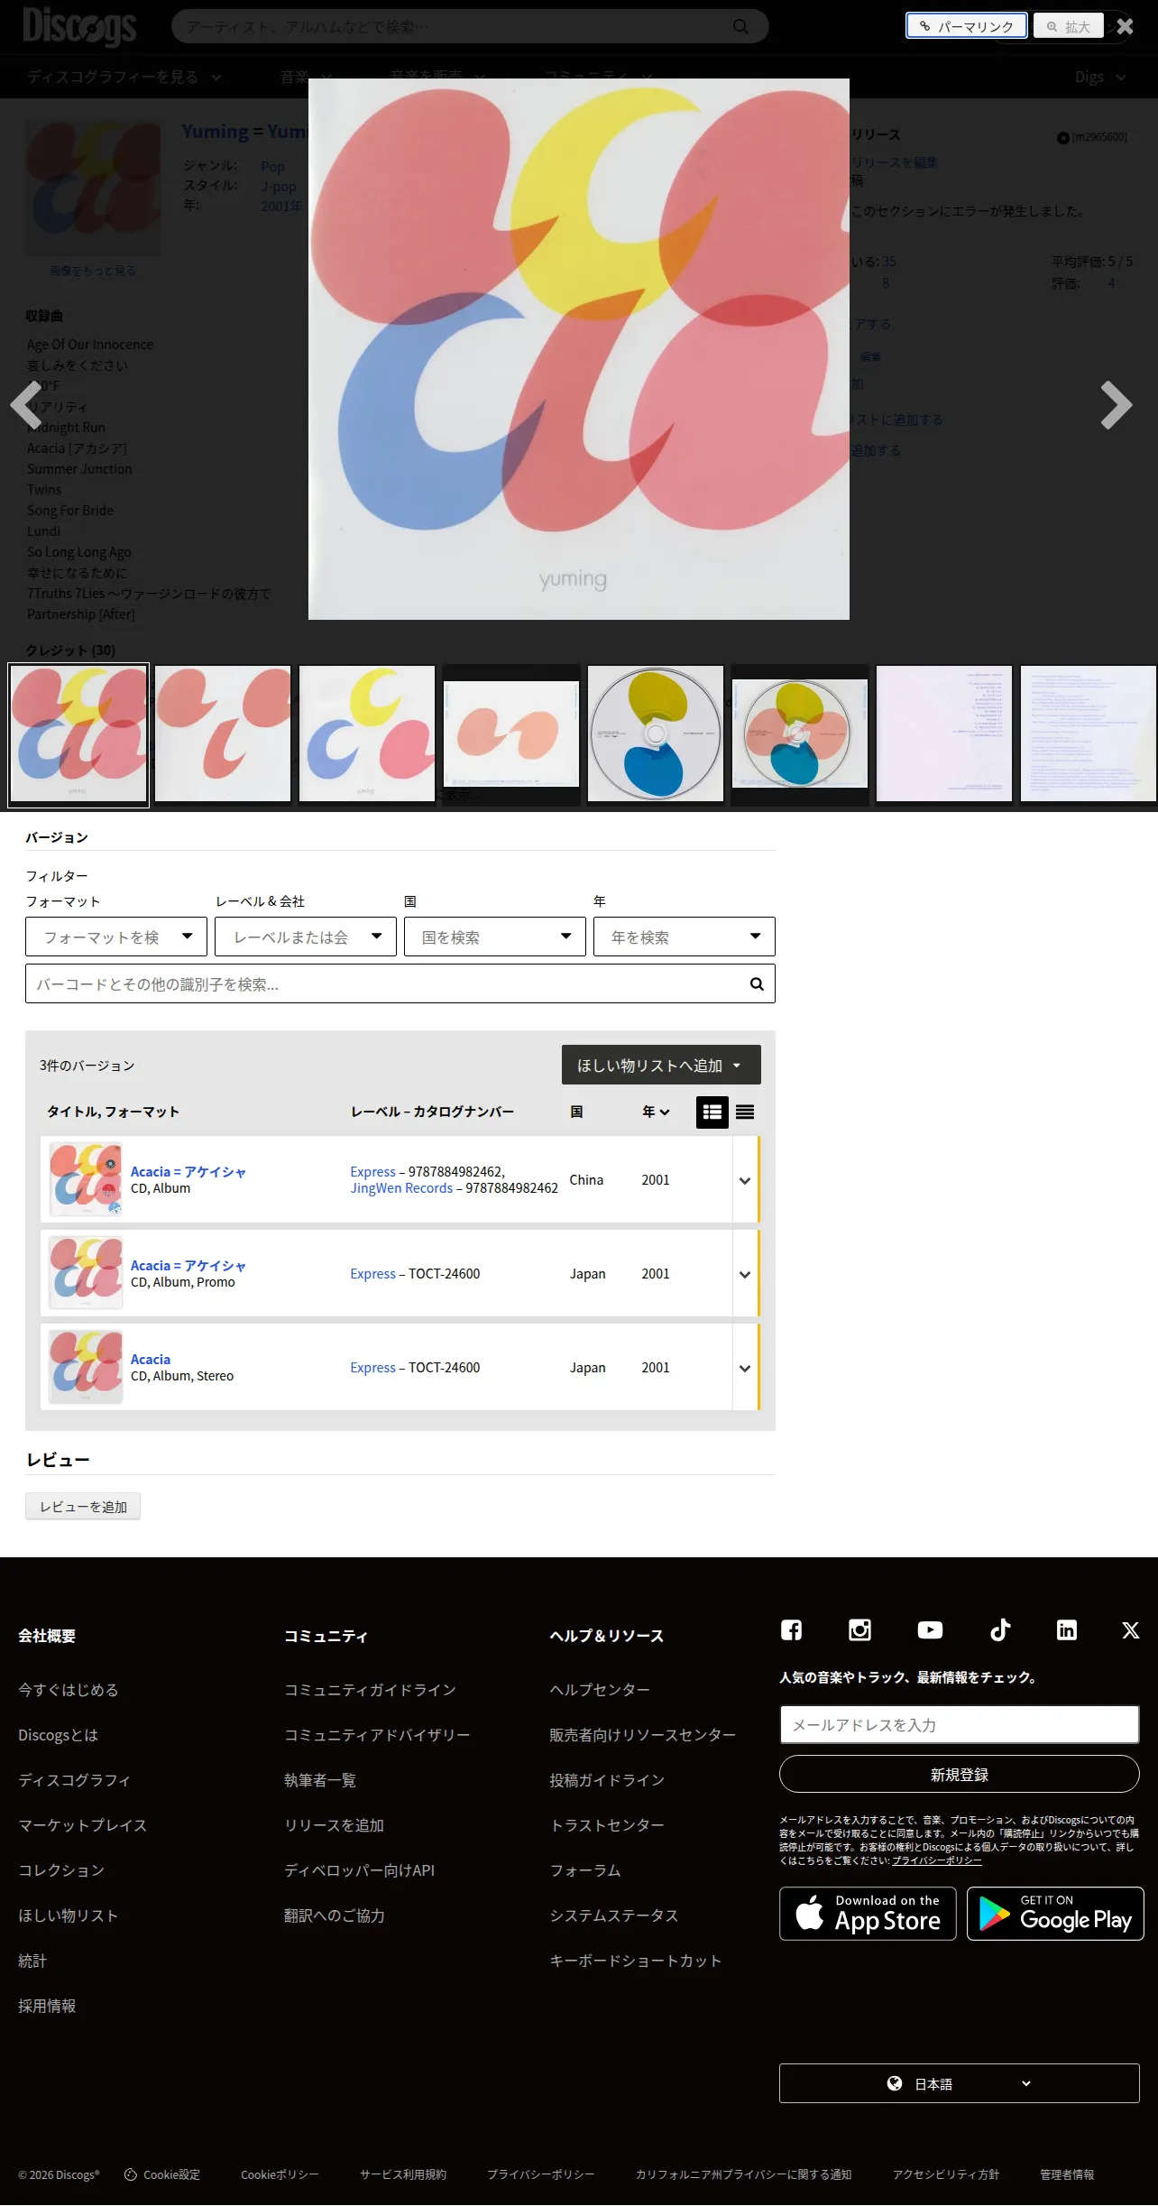Expand the China 2001 version row

[745, 1180]
